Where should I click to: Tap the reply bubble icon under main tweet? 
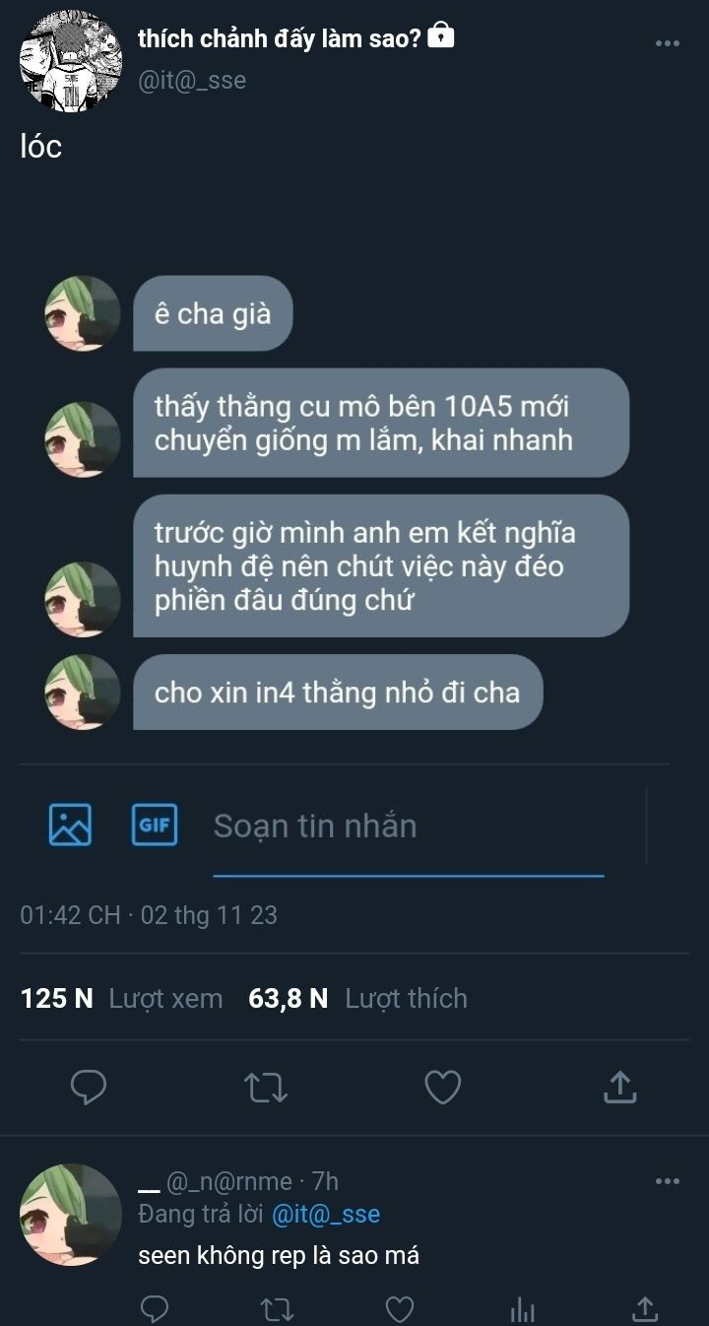89,1088
